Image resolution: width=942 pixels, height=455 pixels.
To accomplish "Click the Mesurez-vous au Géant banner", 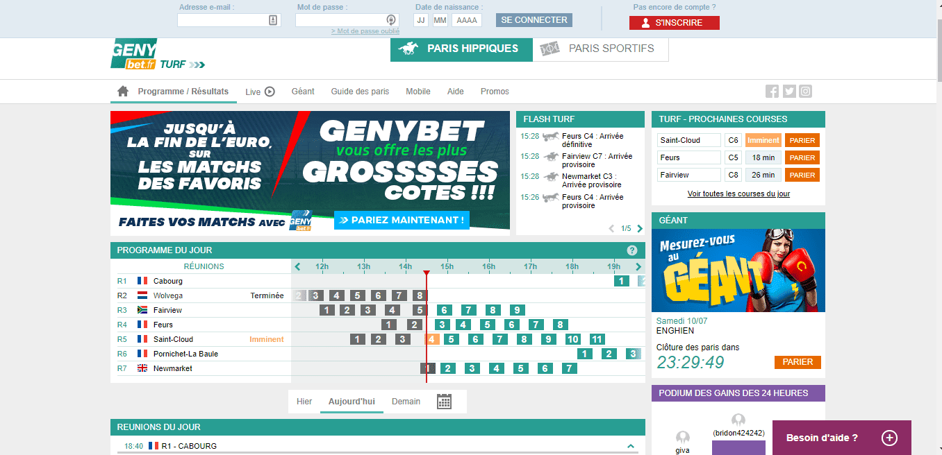I will pyautogui.click(x=738, y=271).
